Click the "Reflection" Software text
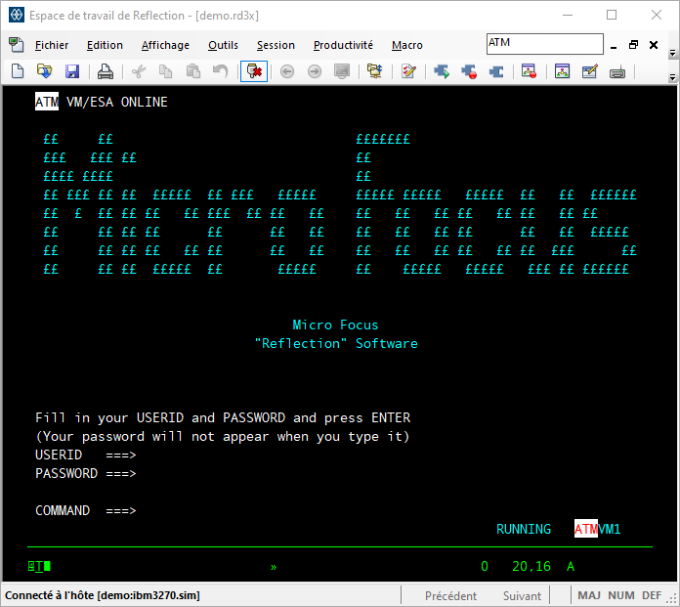This screenshot has height=607, width=680. point(336,344)
